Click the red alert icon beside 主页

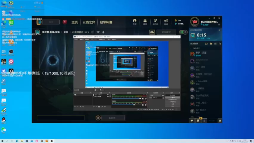coord(65,22)
